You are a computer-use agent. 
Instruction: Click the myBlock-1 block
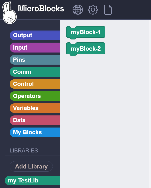pos(86,32)
